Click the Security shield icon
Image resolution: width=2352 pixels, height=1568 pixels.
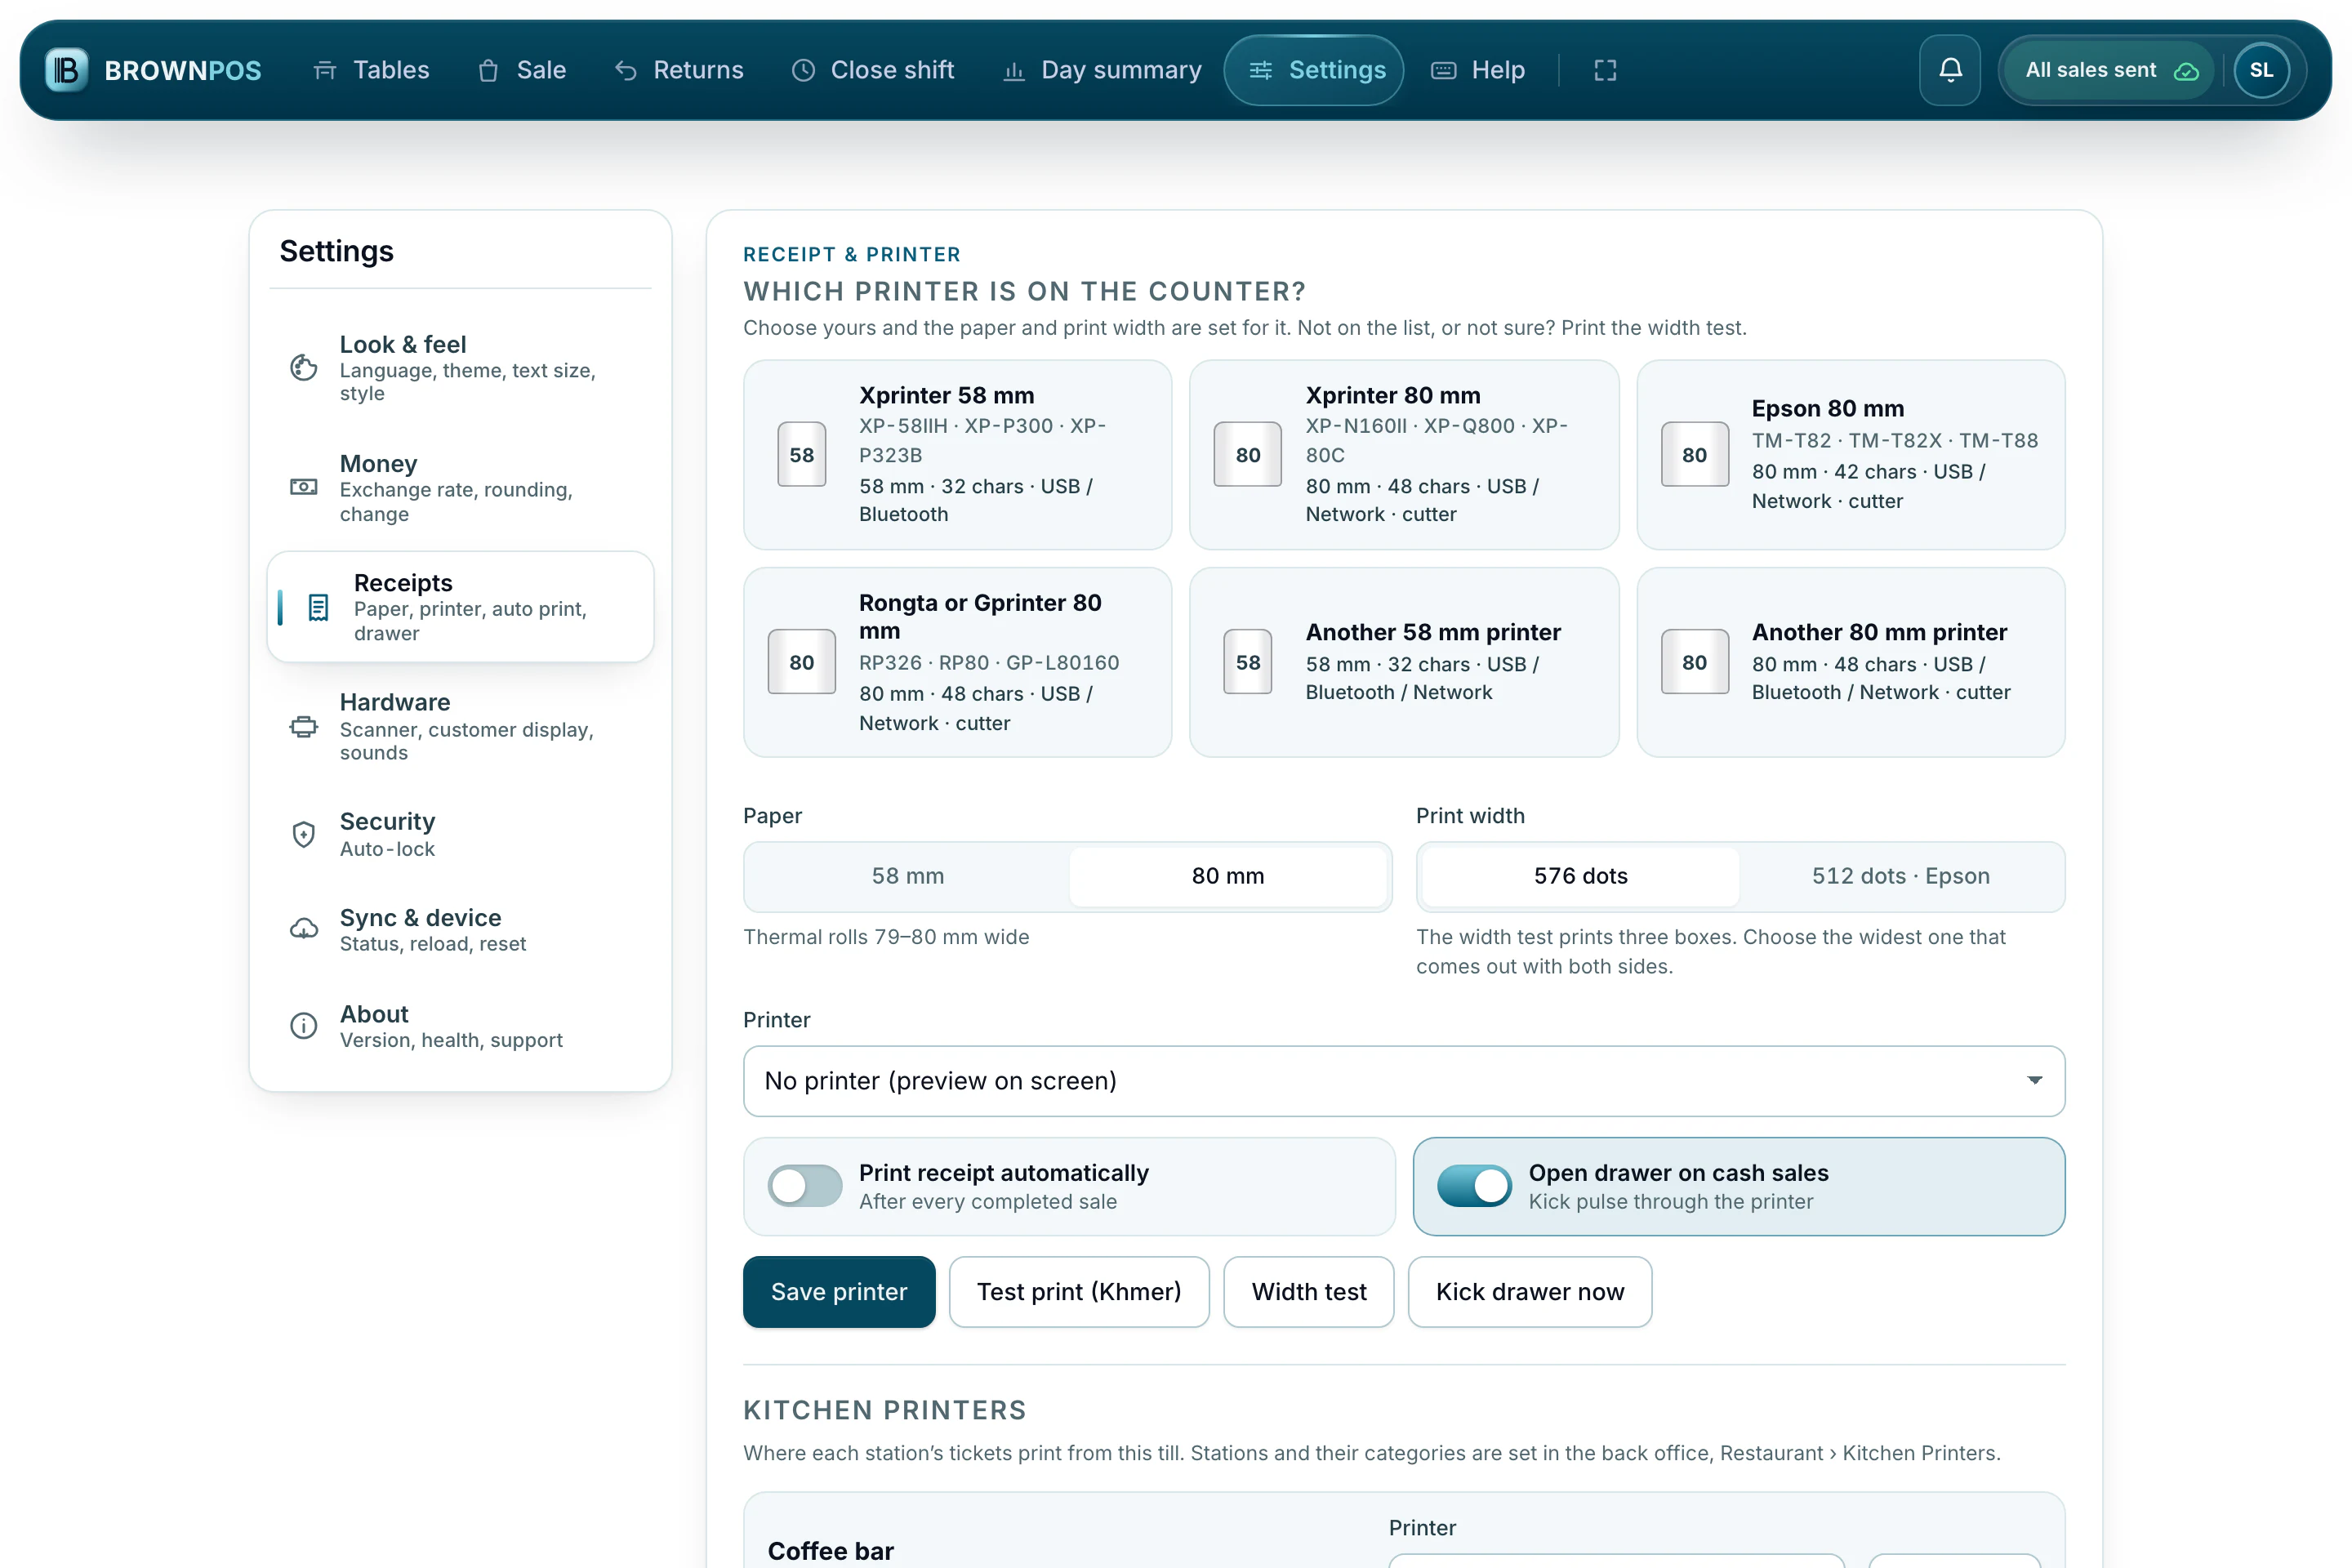click(x=304, y=834)
